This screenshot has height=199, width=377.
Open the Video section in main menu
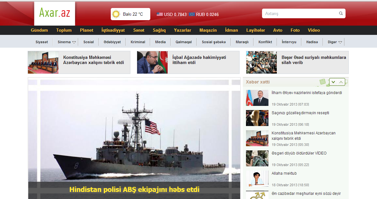click(314, 30)
